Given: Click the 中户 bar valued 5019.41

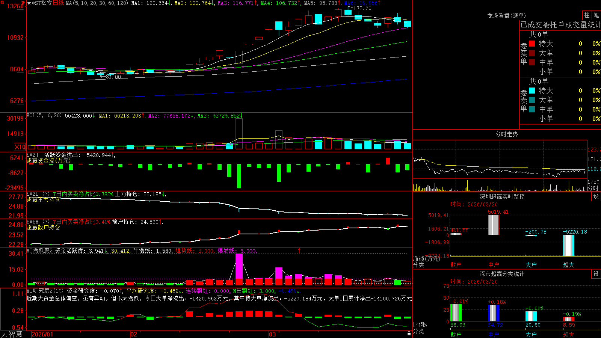Looking at the screenshot, I should [494, 225].
